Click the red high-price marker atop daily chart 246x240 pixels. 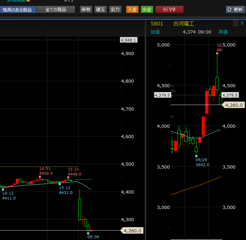[217, 53]
